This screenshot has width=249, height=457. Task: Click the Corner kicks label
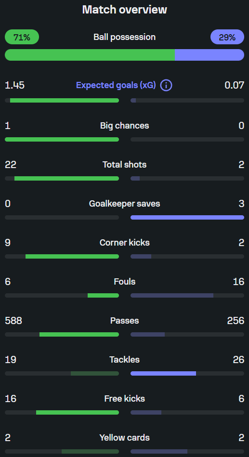click(x=124, y=243)
